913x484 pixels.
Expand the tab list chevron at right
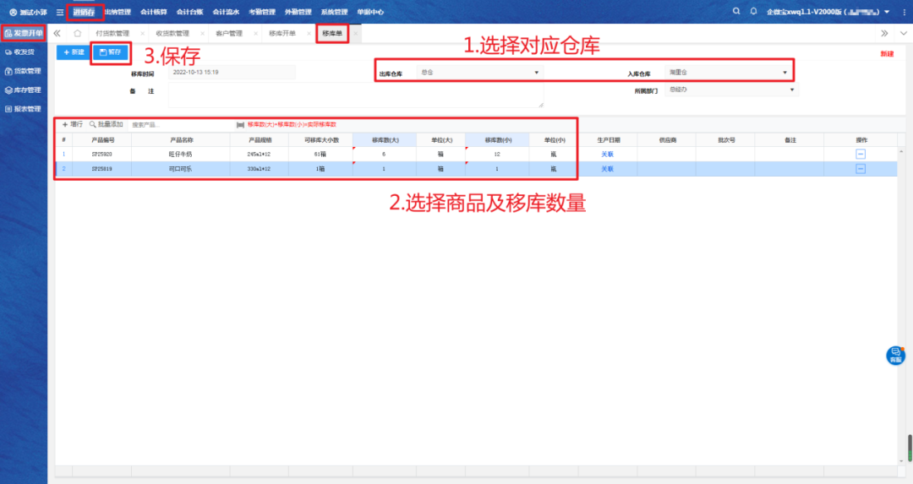click(902, 33)
